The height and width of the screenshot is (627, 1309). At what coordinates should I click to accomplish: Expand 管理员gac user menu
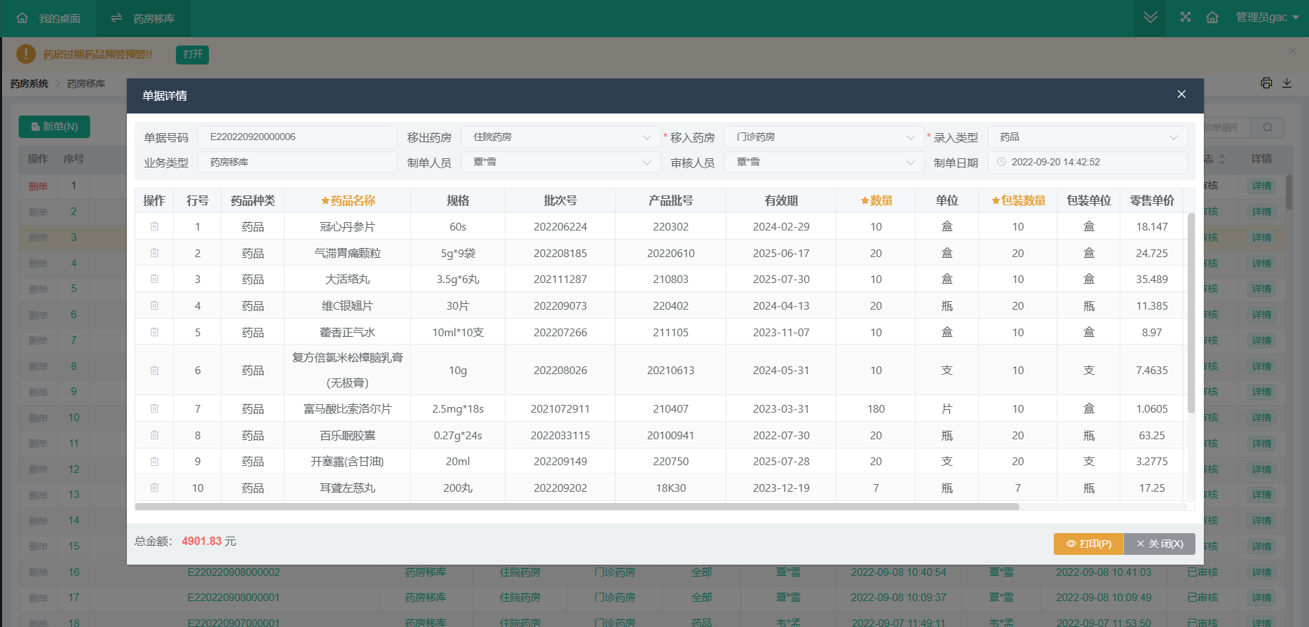click(x=1267, y=18)
